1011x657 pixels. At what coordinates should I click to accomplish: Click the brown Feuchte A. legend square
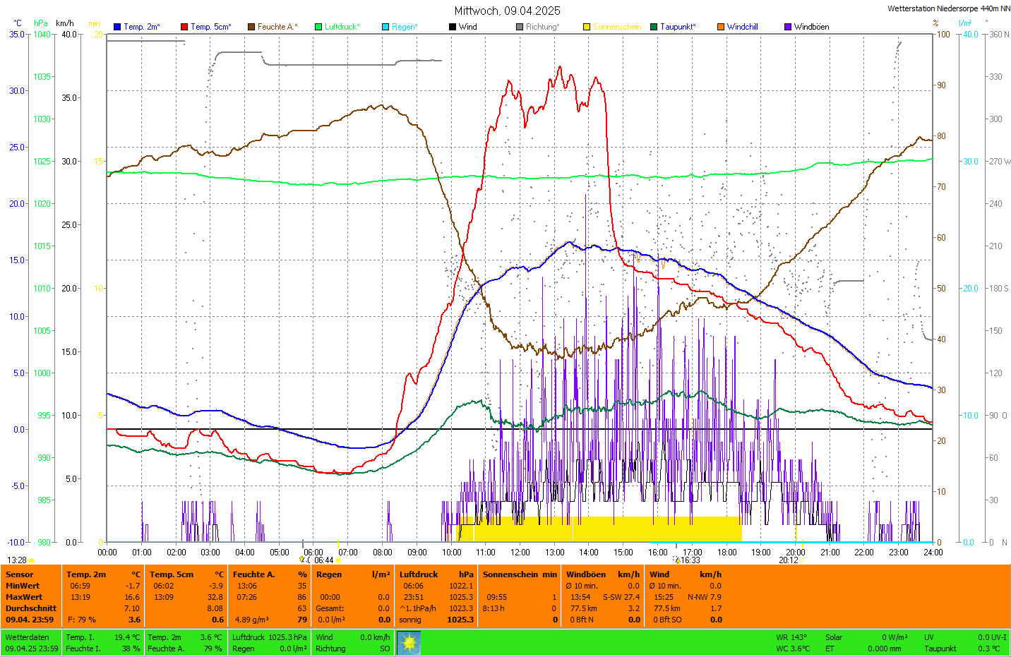251,27
